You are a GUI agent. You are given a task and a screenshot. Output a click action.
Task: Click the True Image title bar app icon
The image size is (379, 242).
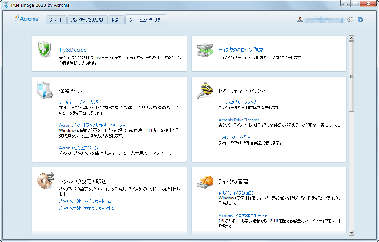(5, 5)
